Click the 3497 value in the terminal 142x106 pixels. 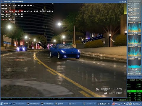click(x=138, y=85)
